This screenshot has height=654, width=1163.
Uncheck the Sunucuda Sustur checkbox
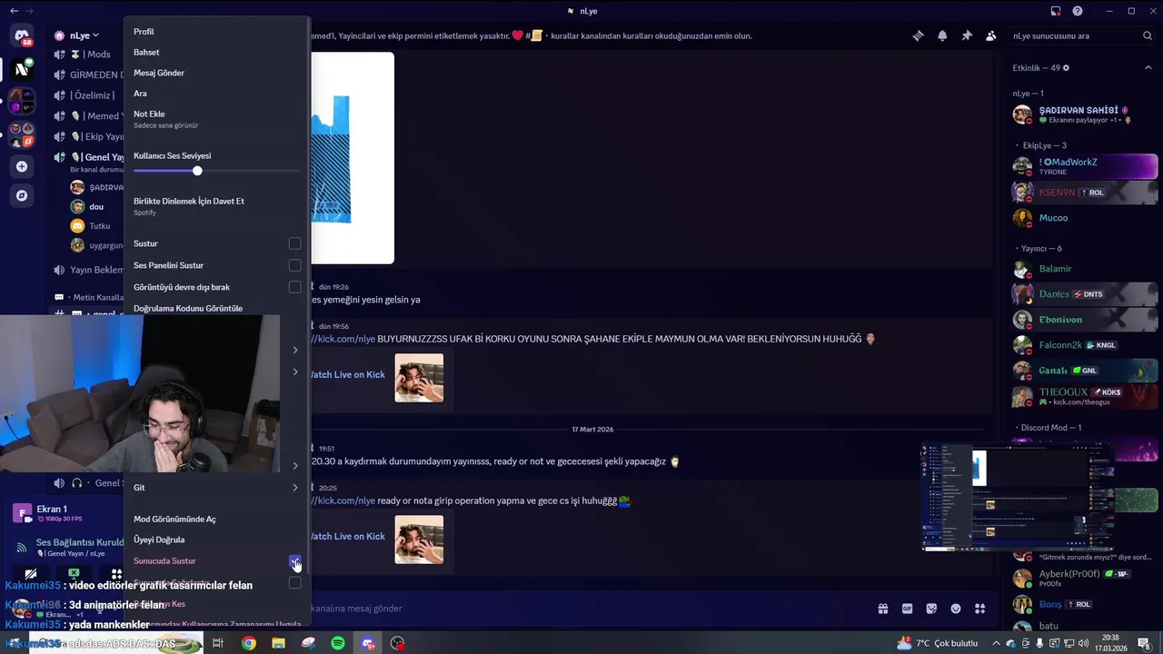(x=294, y=560)
